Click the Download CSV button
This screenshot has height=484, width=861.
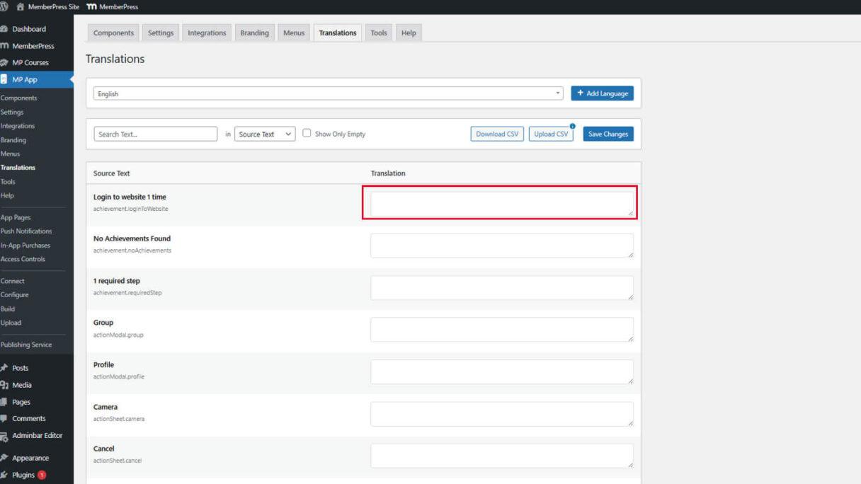click(497, 134)
